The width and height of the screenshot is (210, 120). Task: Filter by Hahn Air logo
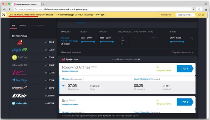pos(19,103)
